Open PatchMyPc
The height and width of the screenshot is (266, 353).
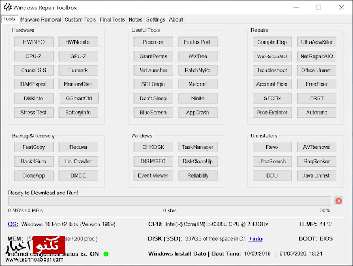[198, 70]
